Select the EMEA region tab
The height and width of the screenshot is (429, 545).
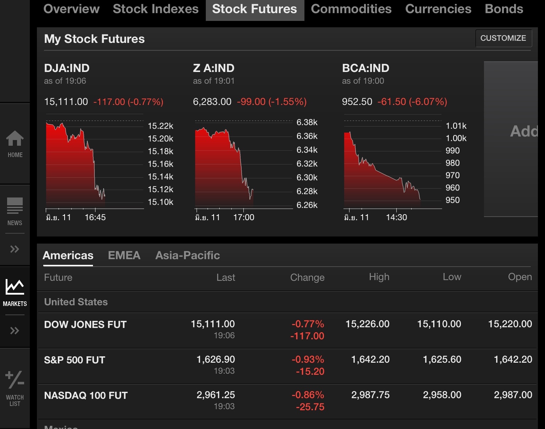click(124, 255)
